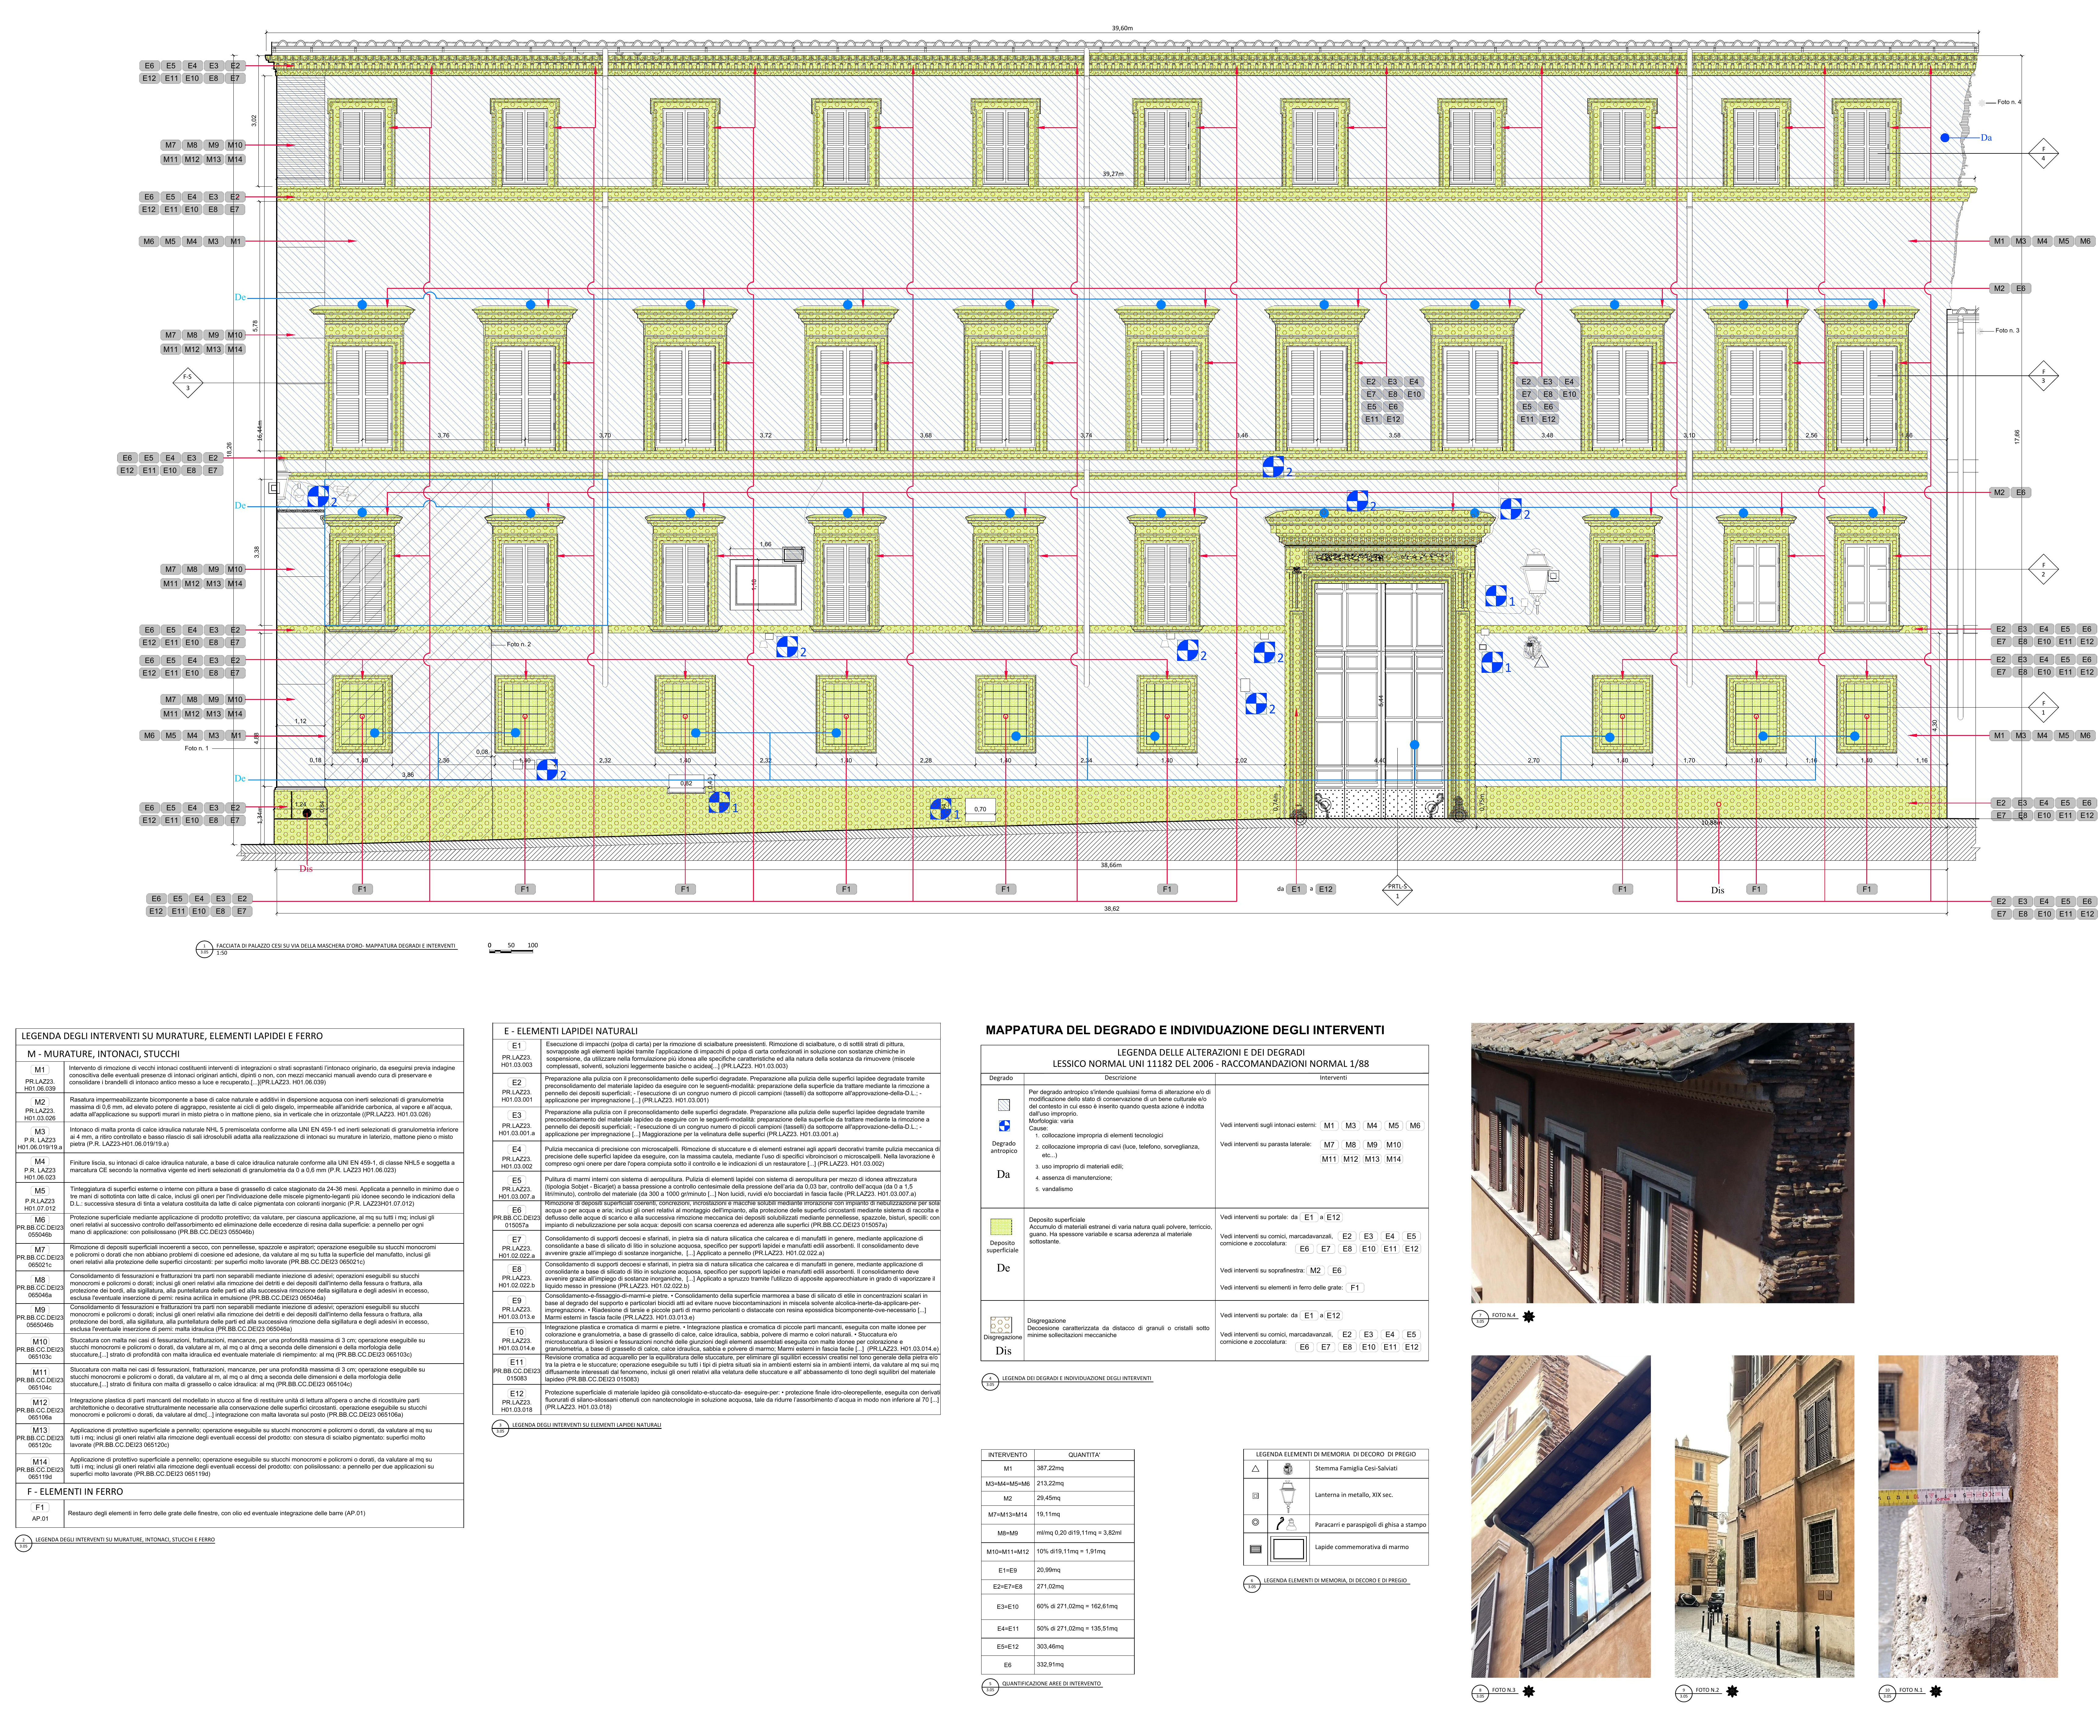Image resolution: width=2100 pixels, height=1736 pixels.
Task: Click 'Stemma Famiglia Cesi-Salviati' legend text
Action: point(1356,1468)
